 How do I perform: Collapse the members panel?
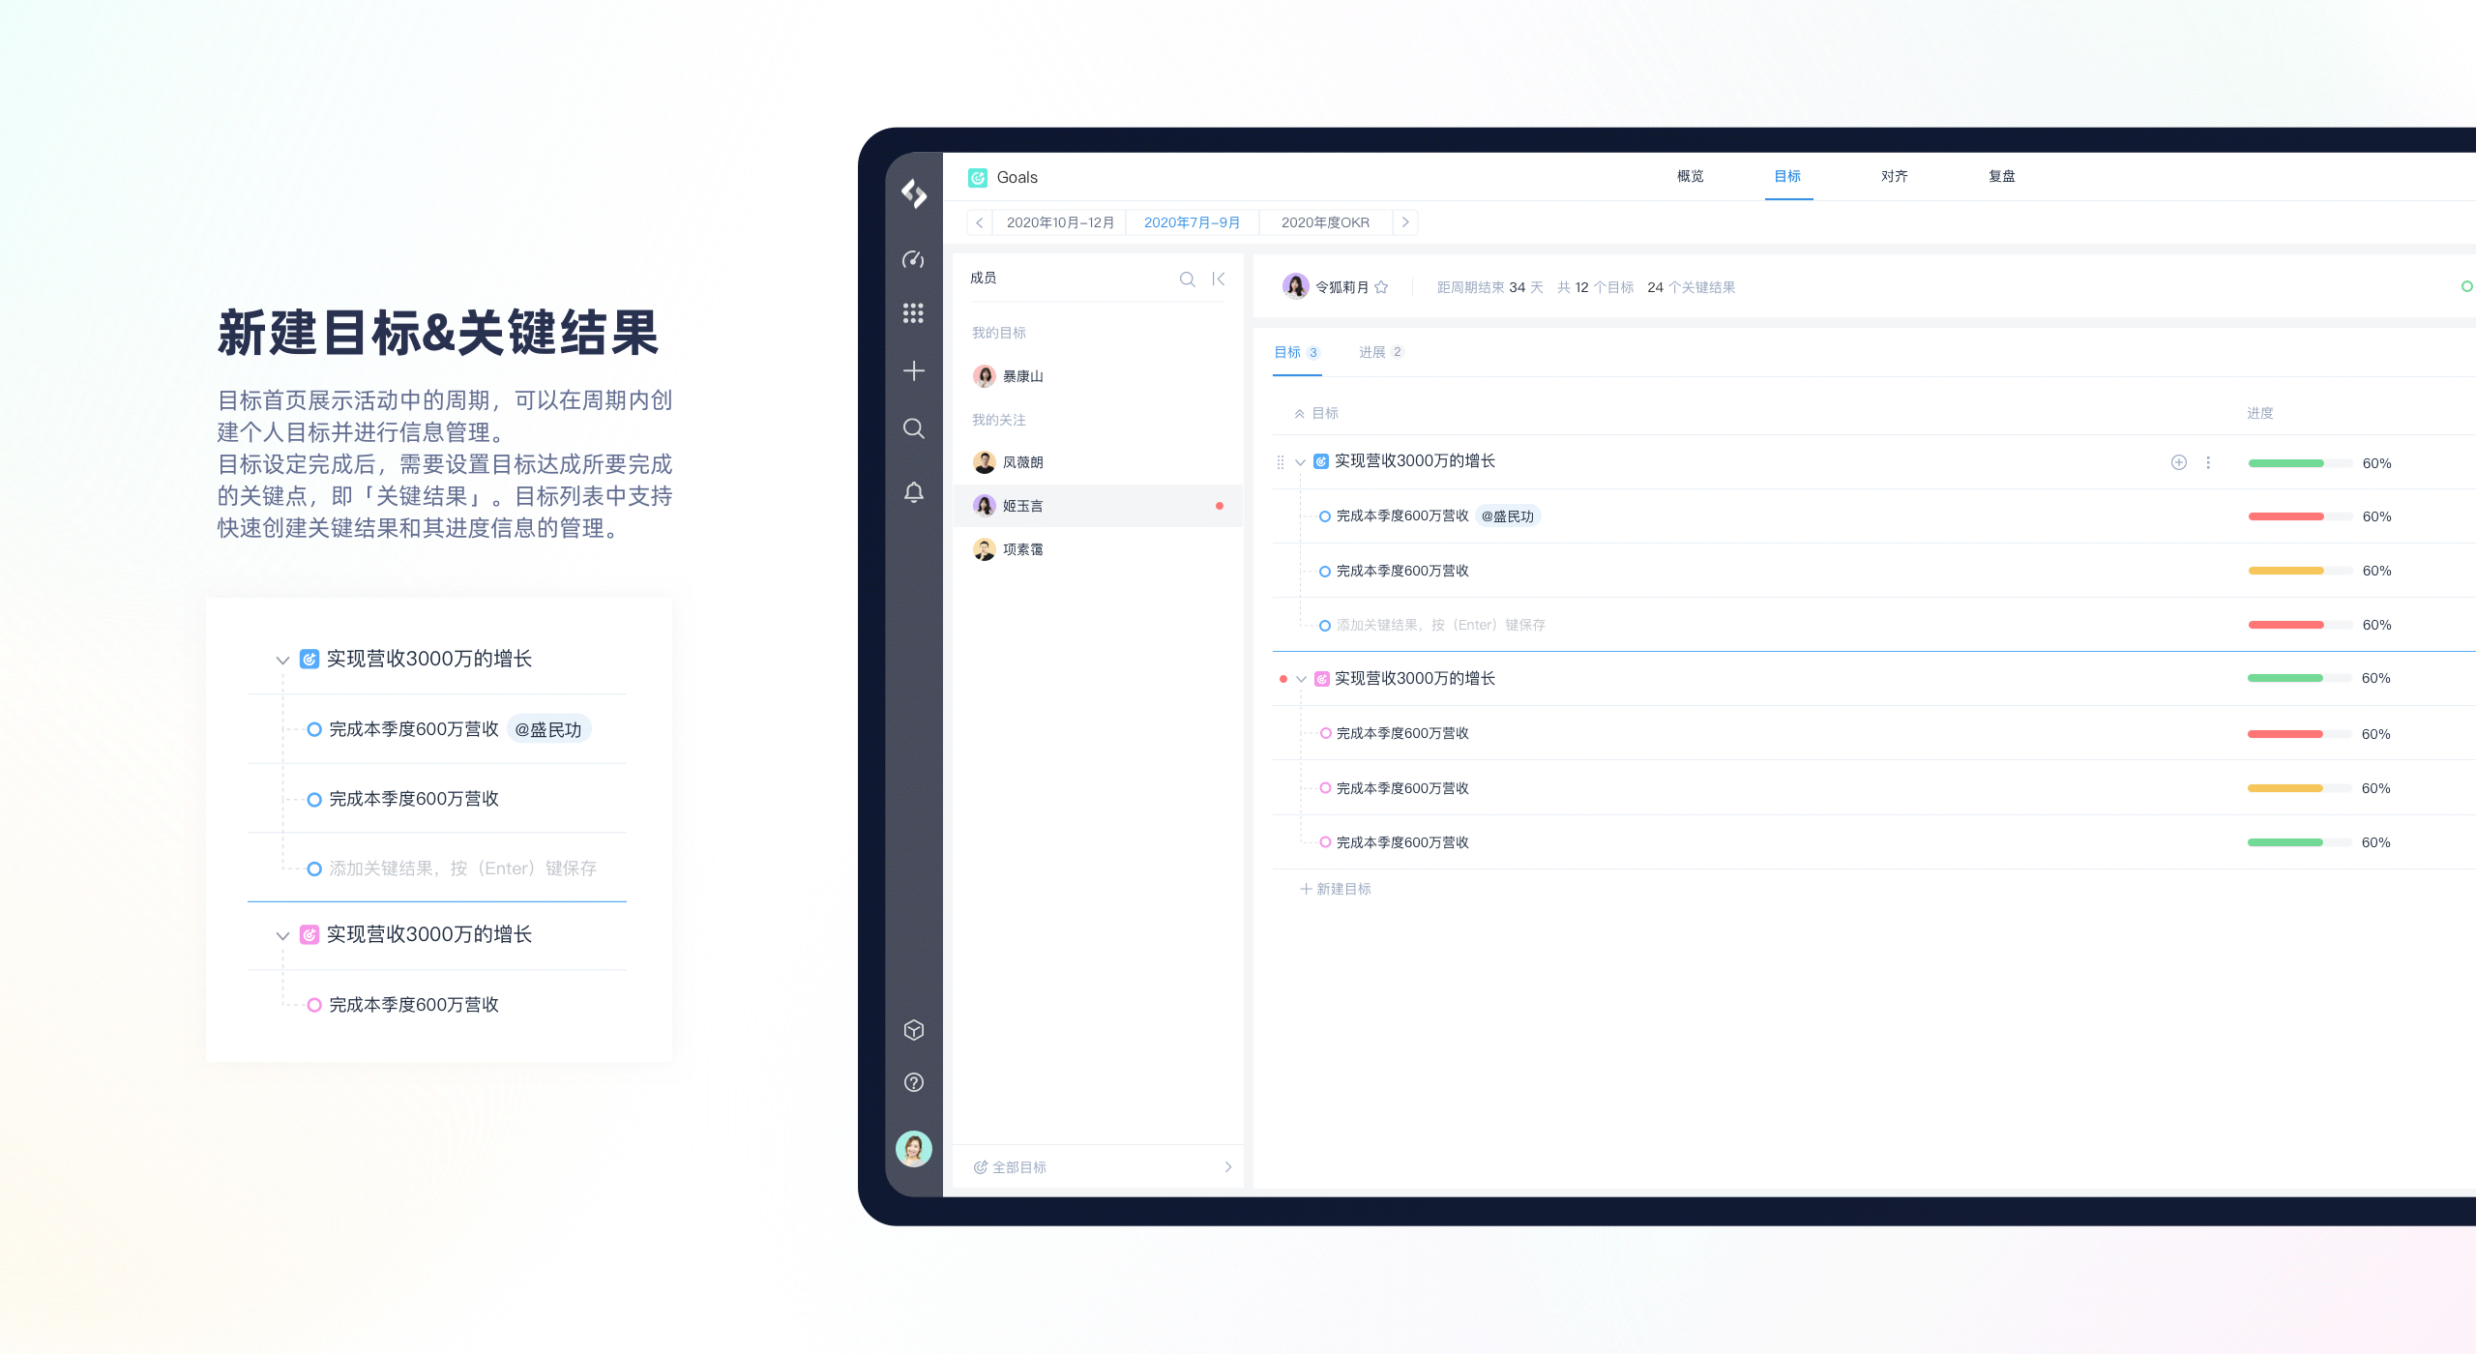[x=1219, y=279]
